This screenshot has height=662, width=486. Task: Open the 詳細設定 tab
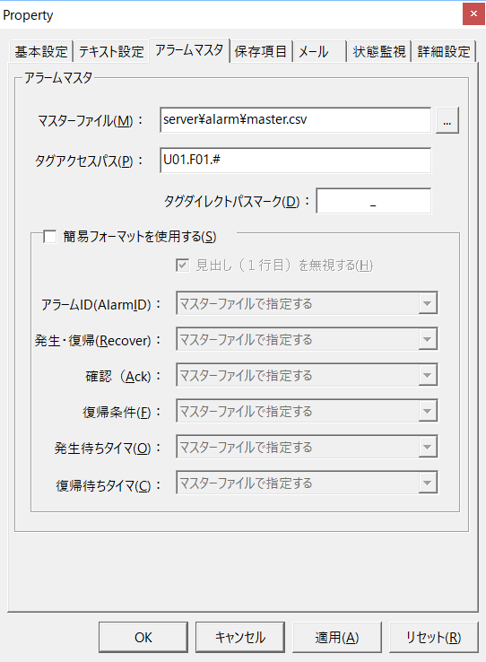click(x=444, y=51)
